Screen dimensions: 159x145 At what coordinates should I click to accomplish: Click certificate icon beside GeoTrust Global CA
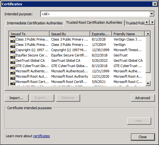[13, 60]
